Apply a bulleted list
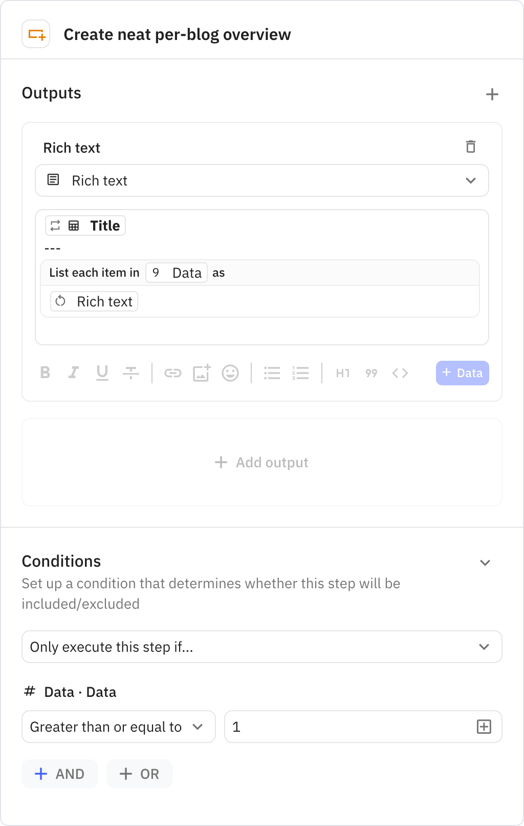The width and height of the screenshot is (524, 826). click(x=272, y=373)
